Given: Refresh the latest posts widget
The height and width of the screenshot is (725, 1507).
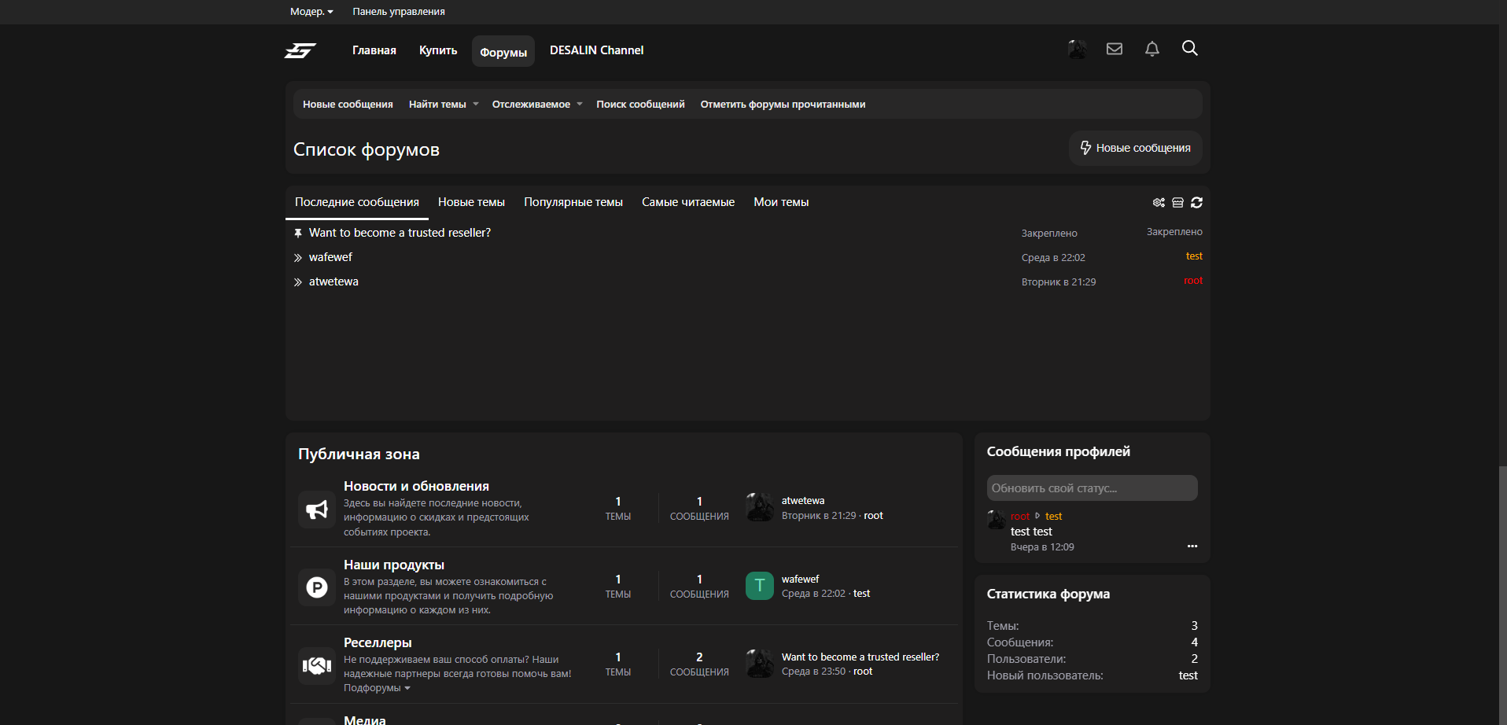Looking at the screenshot, I should point(1196,203).
